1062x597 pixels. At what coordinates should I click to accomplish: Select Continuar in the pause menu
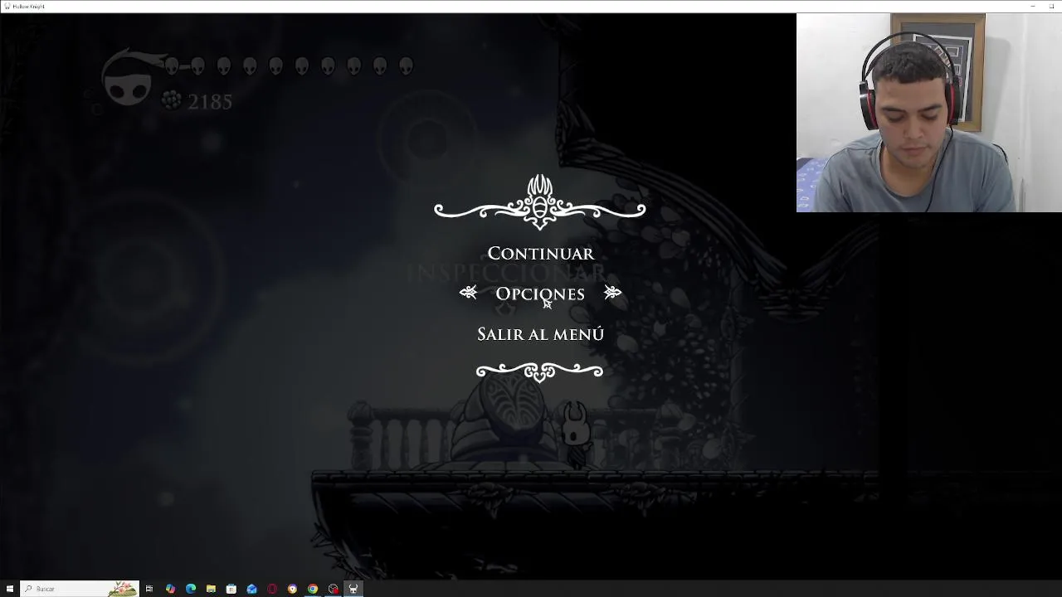click(x=540, y=253)
